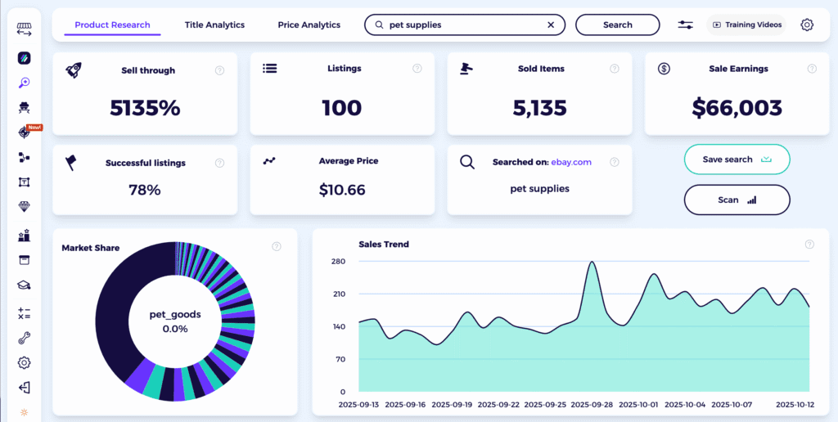Image resolution: width=838 pixels, height=422 pixels.
Task: Click the logout door icon in sidebar
Action: [x=24, y=388]
